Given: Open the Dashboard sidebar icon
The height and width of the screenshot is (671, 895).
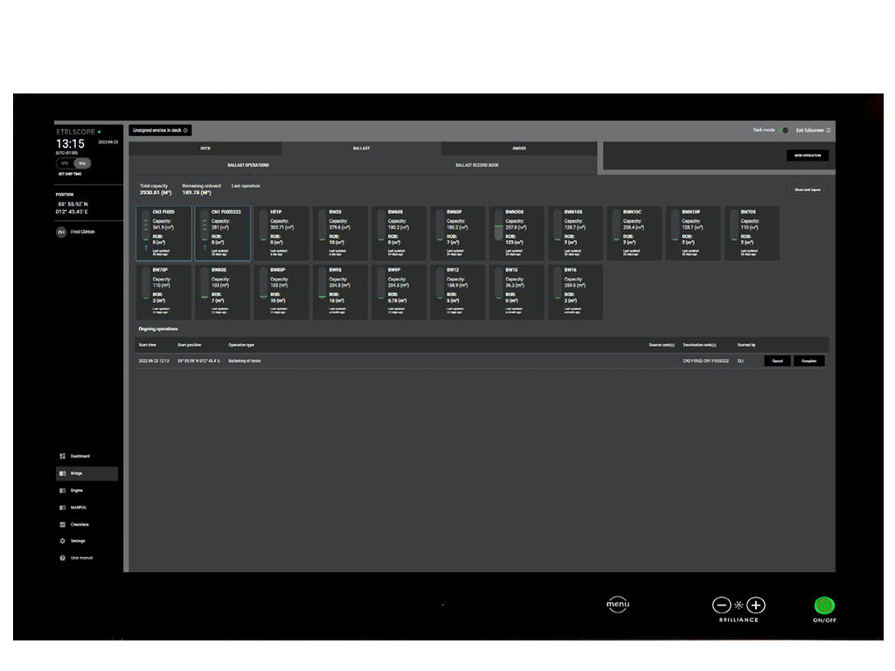Looking at the screenshot, I should click(62, 456).
